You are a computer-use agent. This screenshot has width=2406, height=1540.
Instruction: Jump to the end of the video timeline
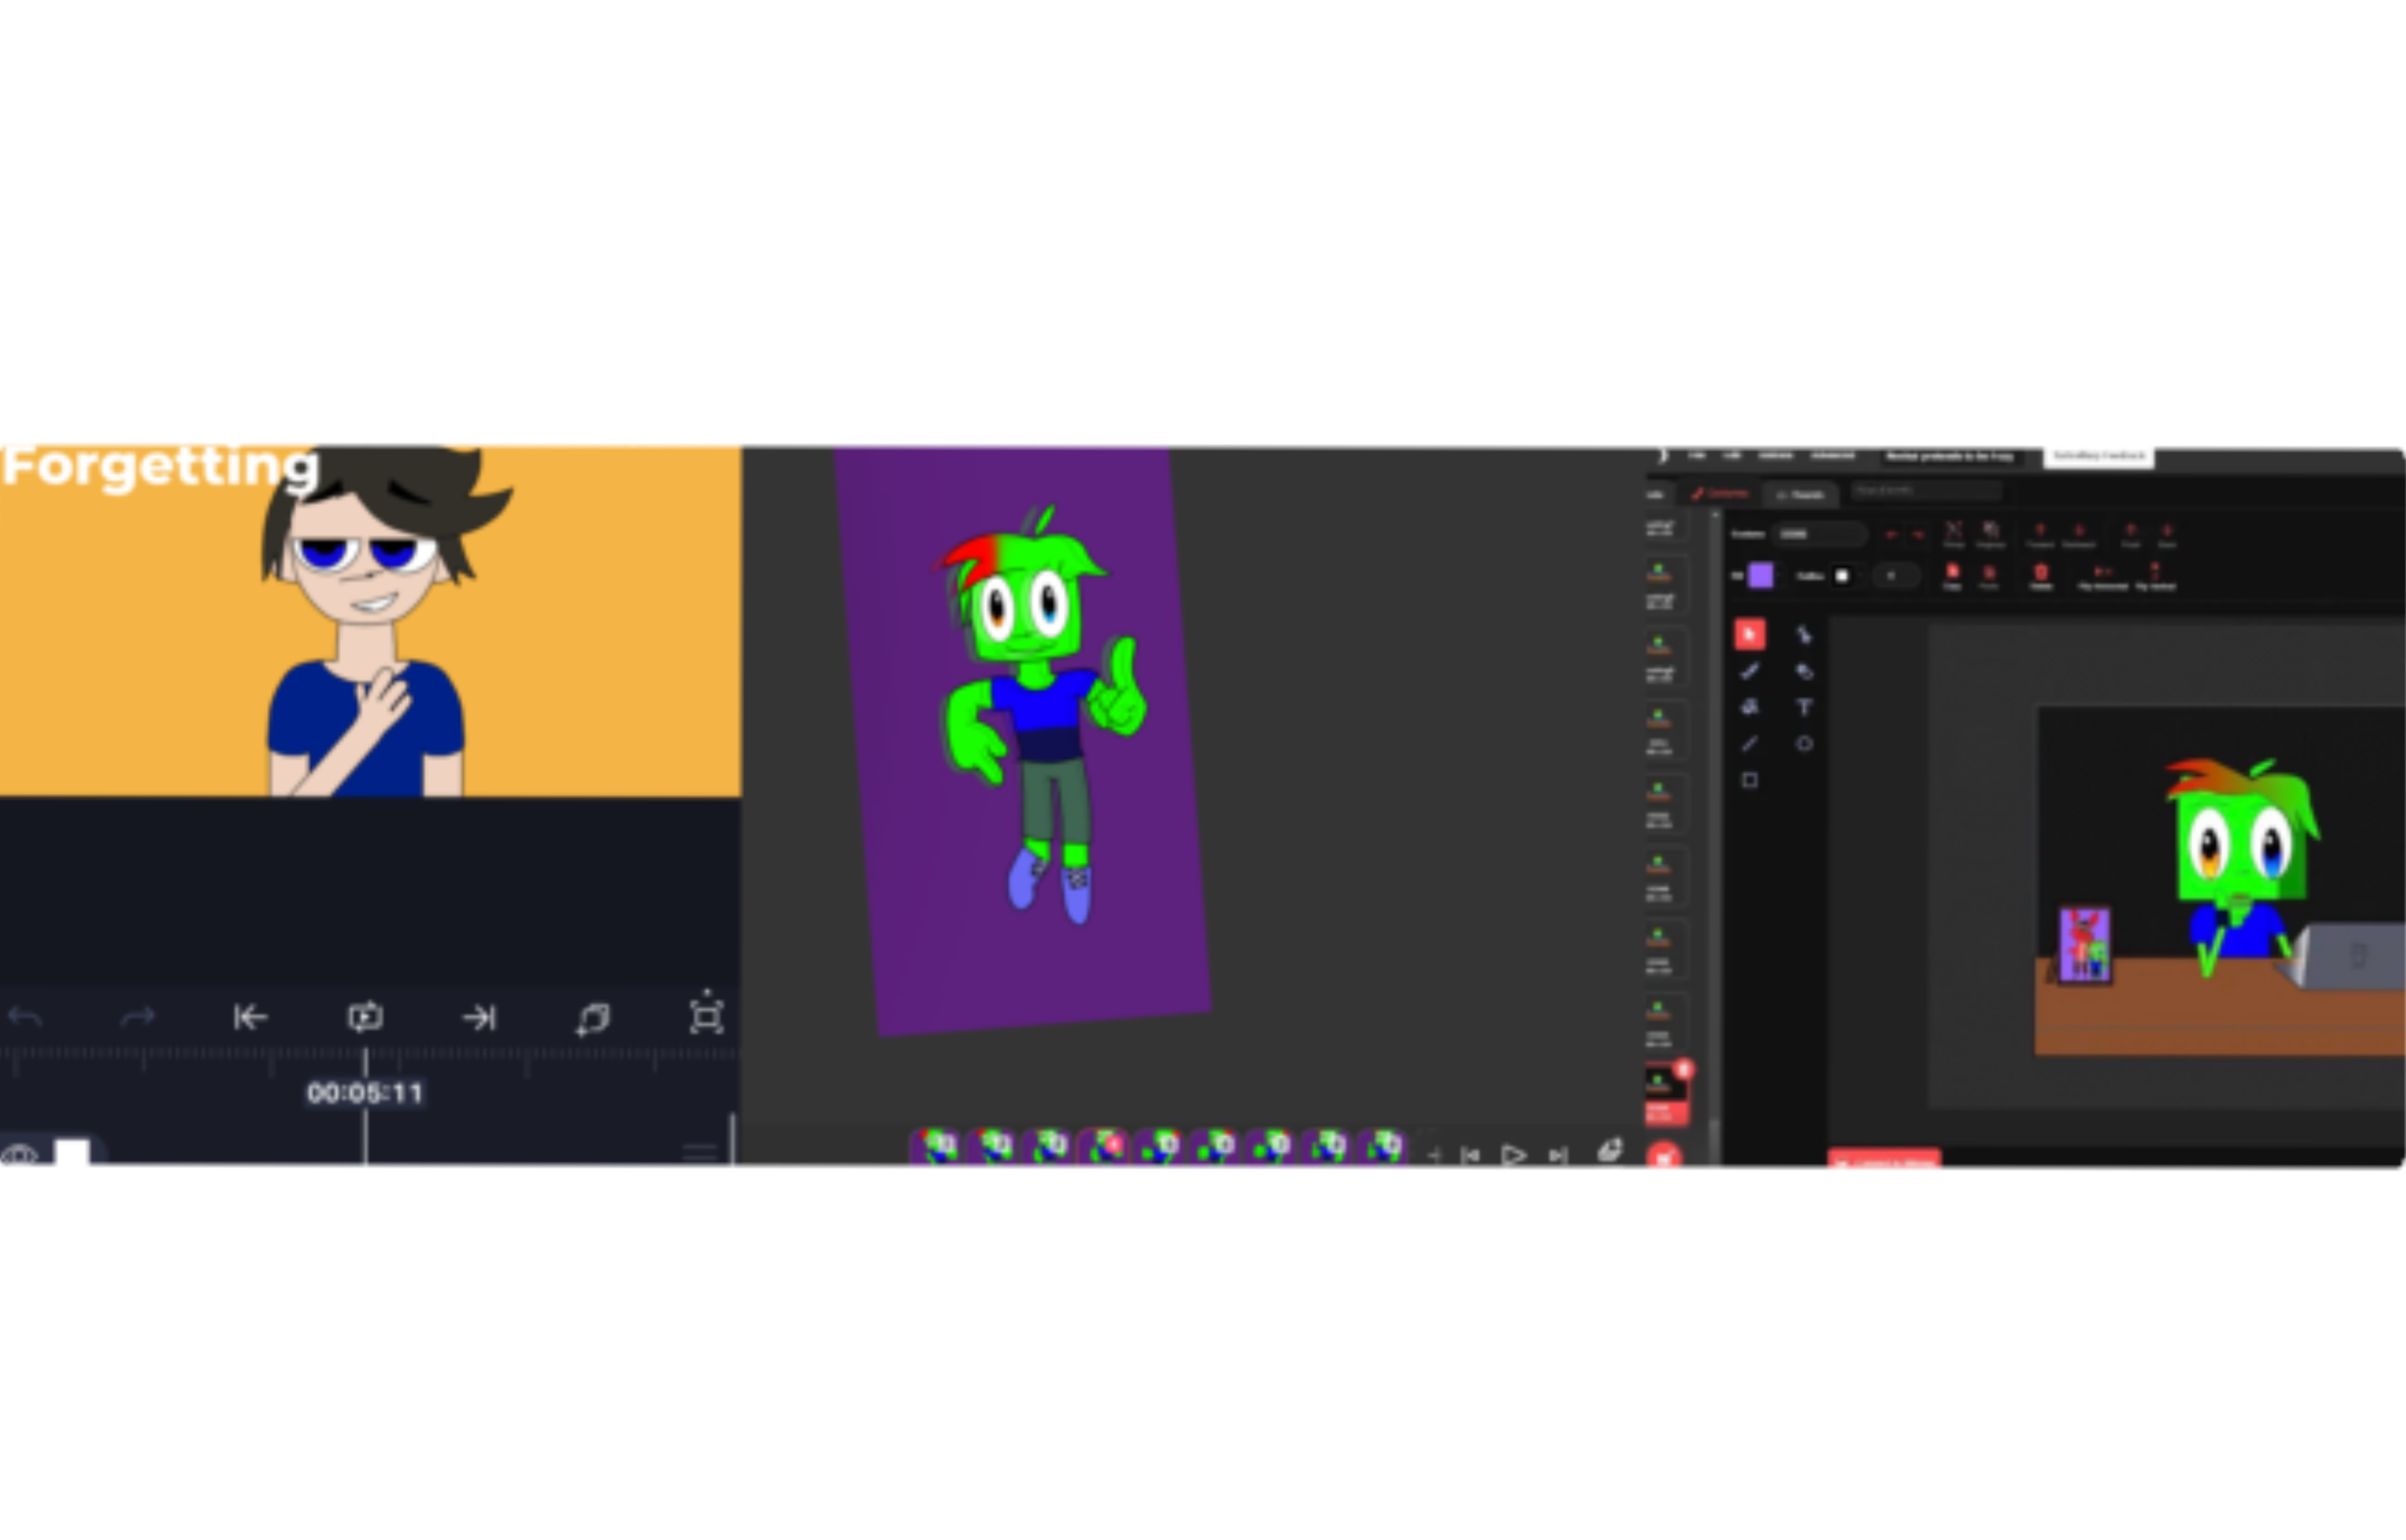(x=479, y=1018)
